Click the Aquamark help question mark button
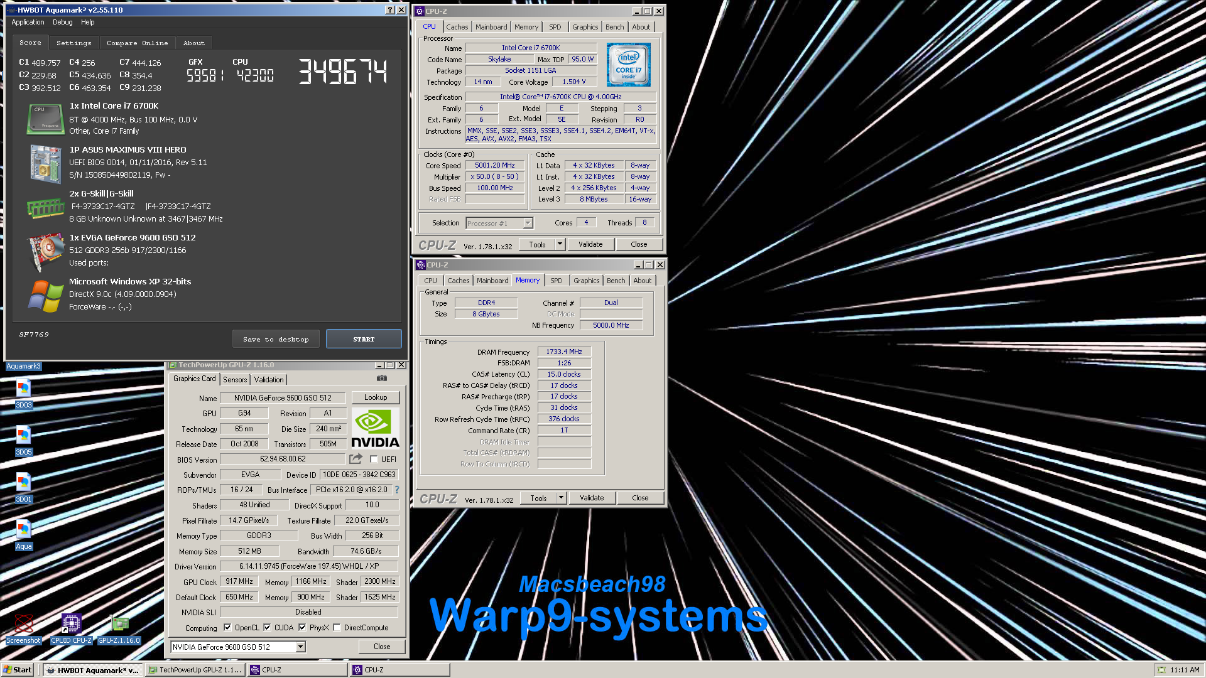The width and height of the screenshot is (1206, 678). point(390,10)
